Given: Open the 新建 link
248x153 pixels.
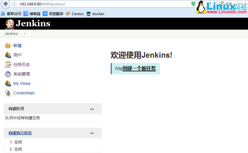Looking at the screenshot, I should [18, 46].
